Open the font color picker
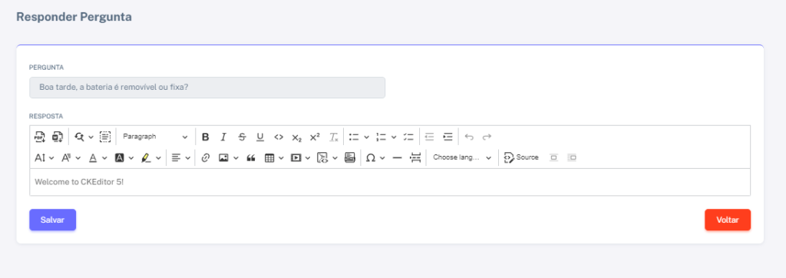The height and width of the screenshot is (278, 786). [97, 157]
